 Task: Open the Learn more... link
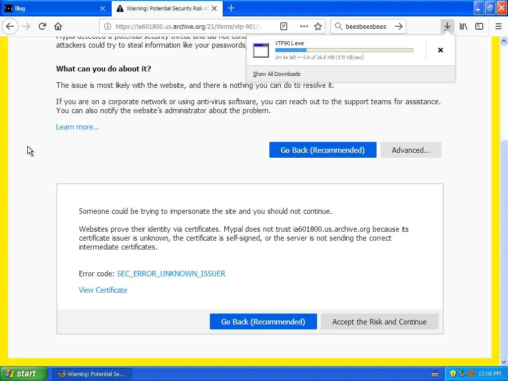[77, 127]
